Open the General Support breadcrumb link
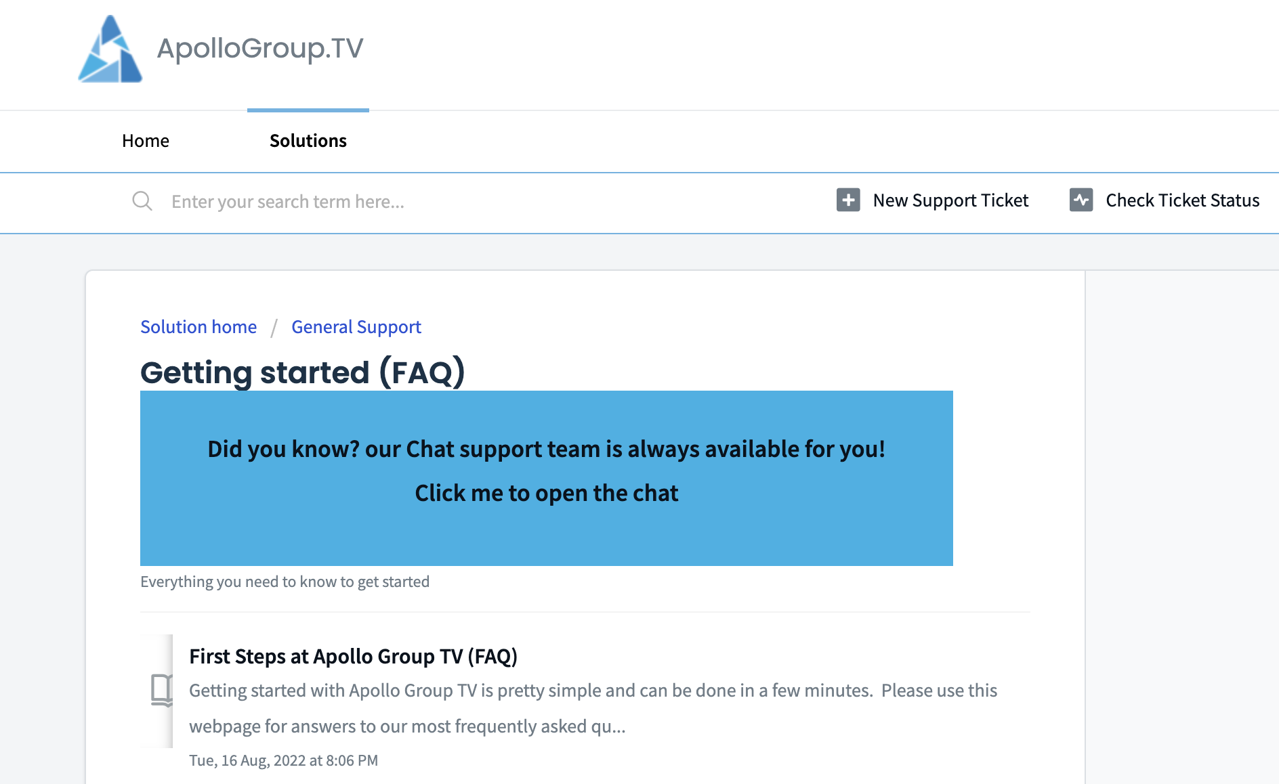Image resolution: width=1279 pixels, height=784 pixels. click(356, 327)
